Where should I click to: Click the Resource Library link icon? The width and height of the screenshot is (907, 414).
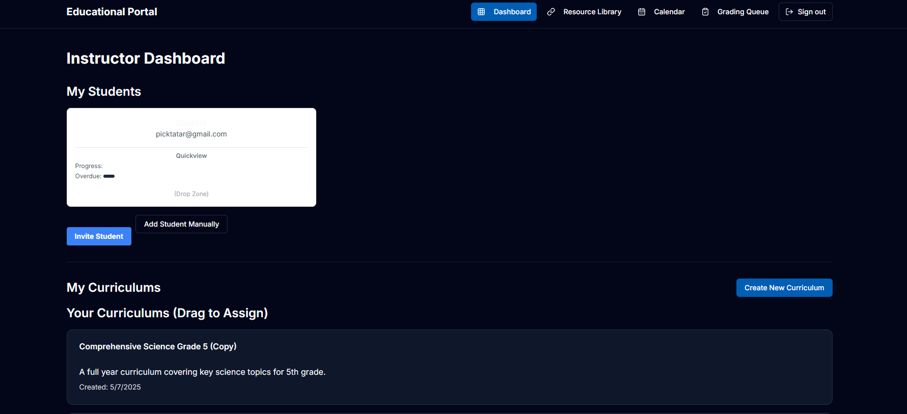[x=551, y=12]
